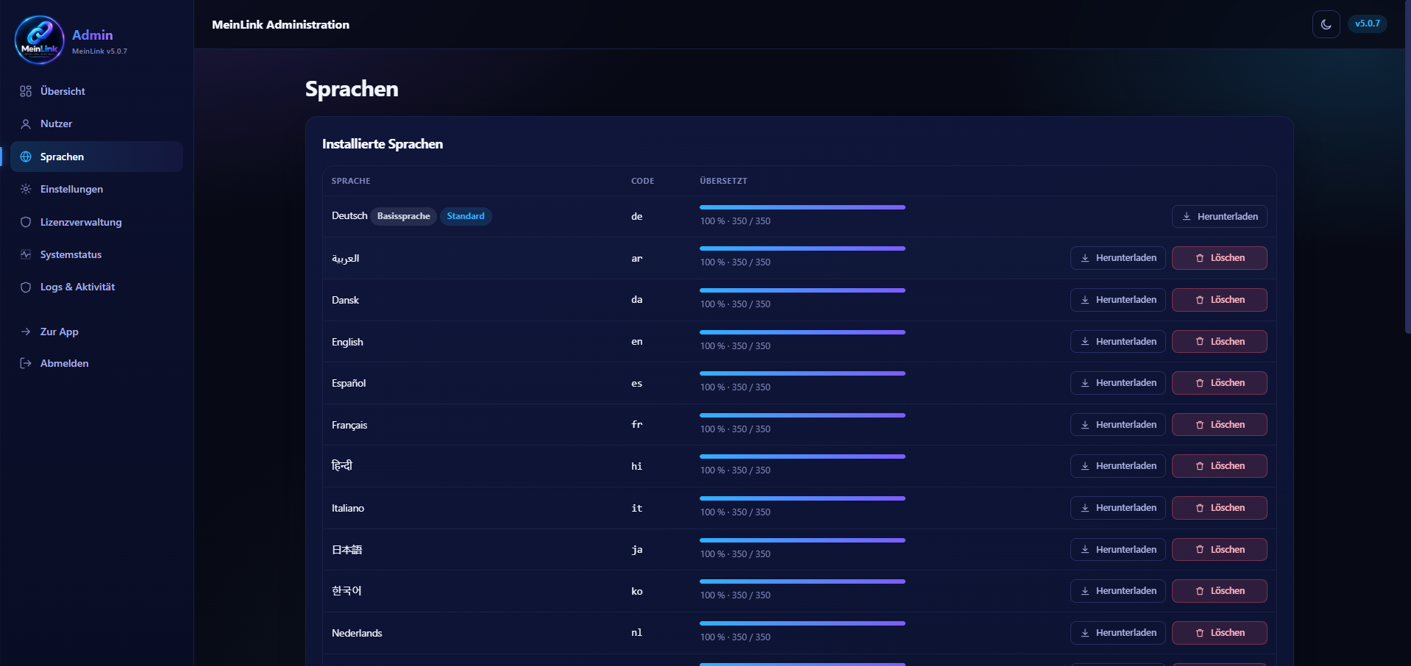
Task: Select the Sprachen menu item
Action: tap(96, 157)
